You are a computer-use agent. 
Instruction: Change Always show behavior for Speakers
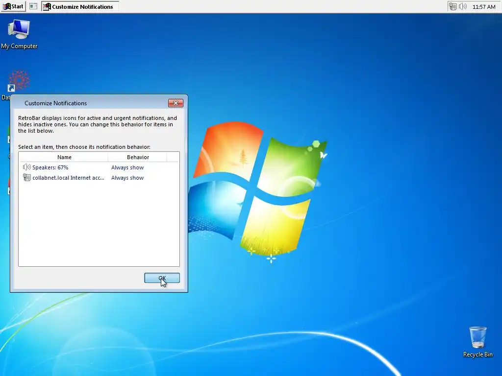pos(127,167)
